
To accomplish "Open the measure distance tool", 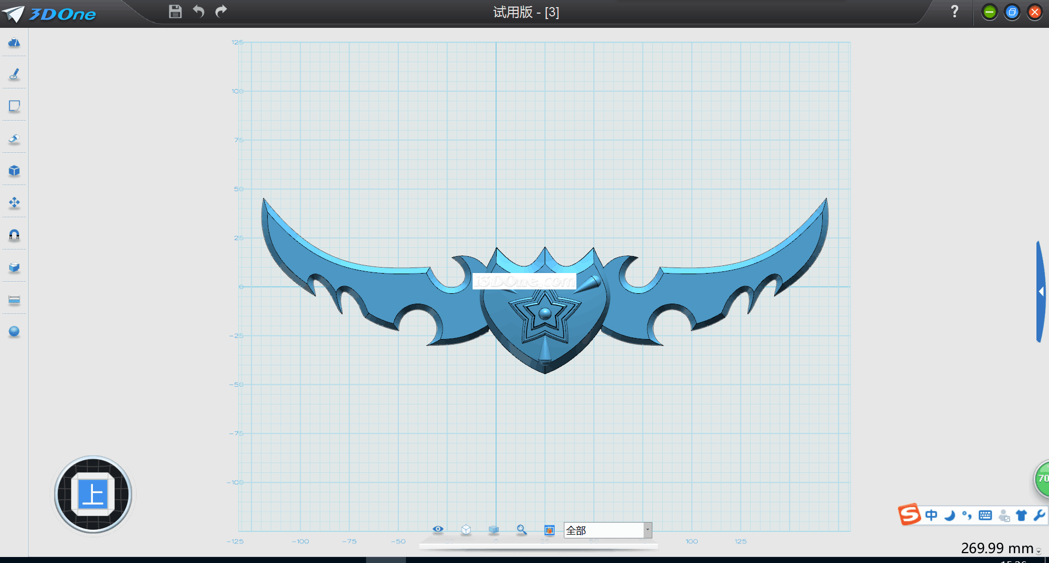I will pos(14,300).
